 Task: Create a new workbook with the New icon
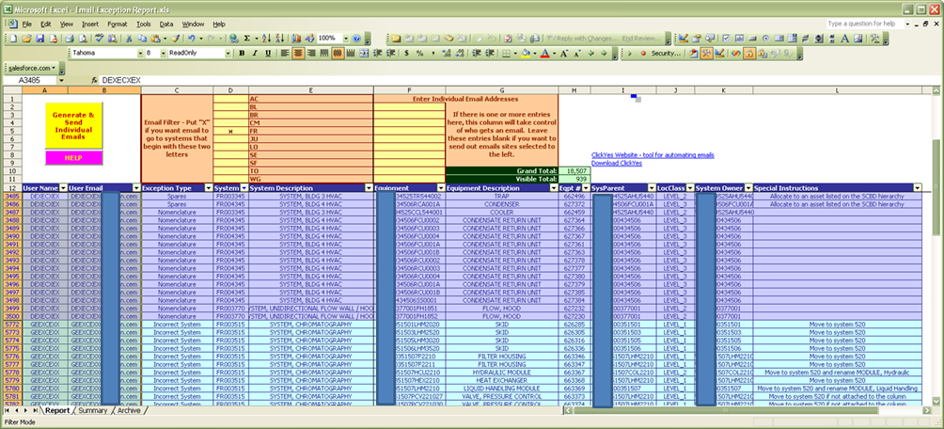pyautogui.click(x=14, y=38)
